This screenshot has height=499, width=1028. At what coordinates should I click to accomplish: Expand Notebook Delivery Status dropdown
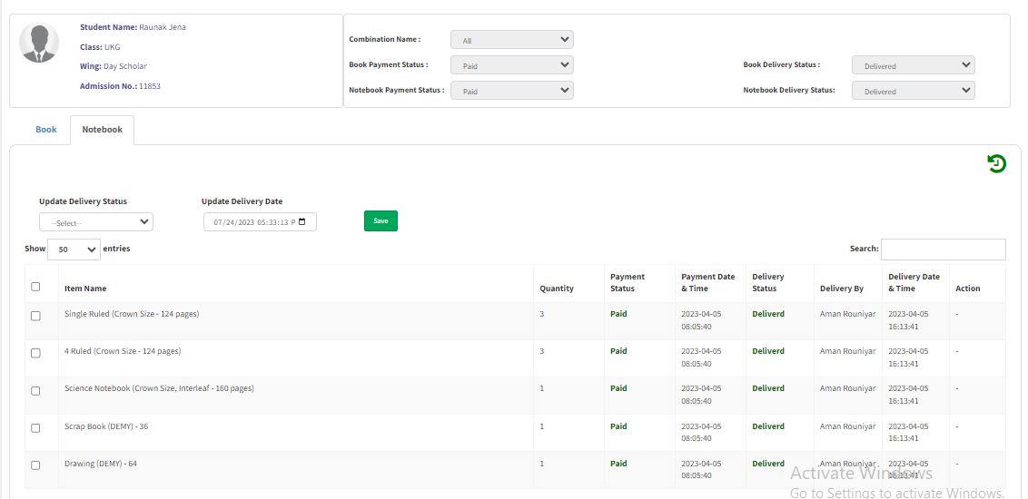click(x=913, y=91)
